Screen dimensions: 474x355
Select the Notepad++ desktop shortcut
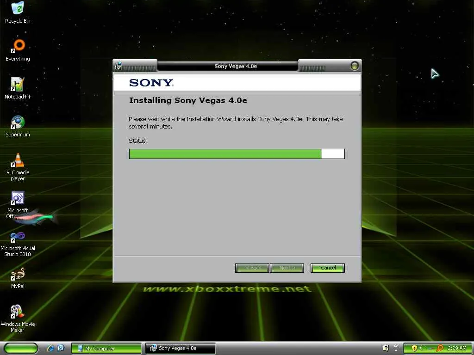18,88
